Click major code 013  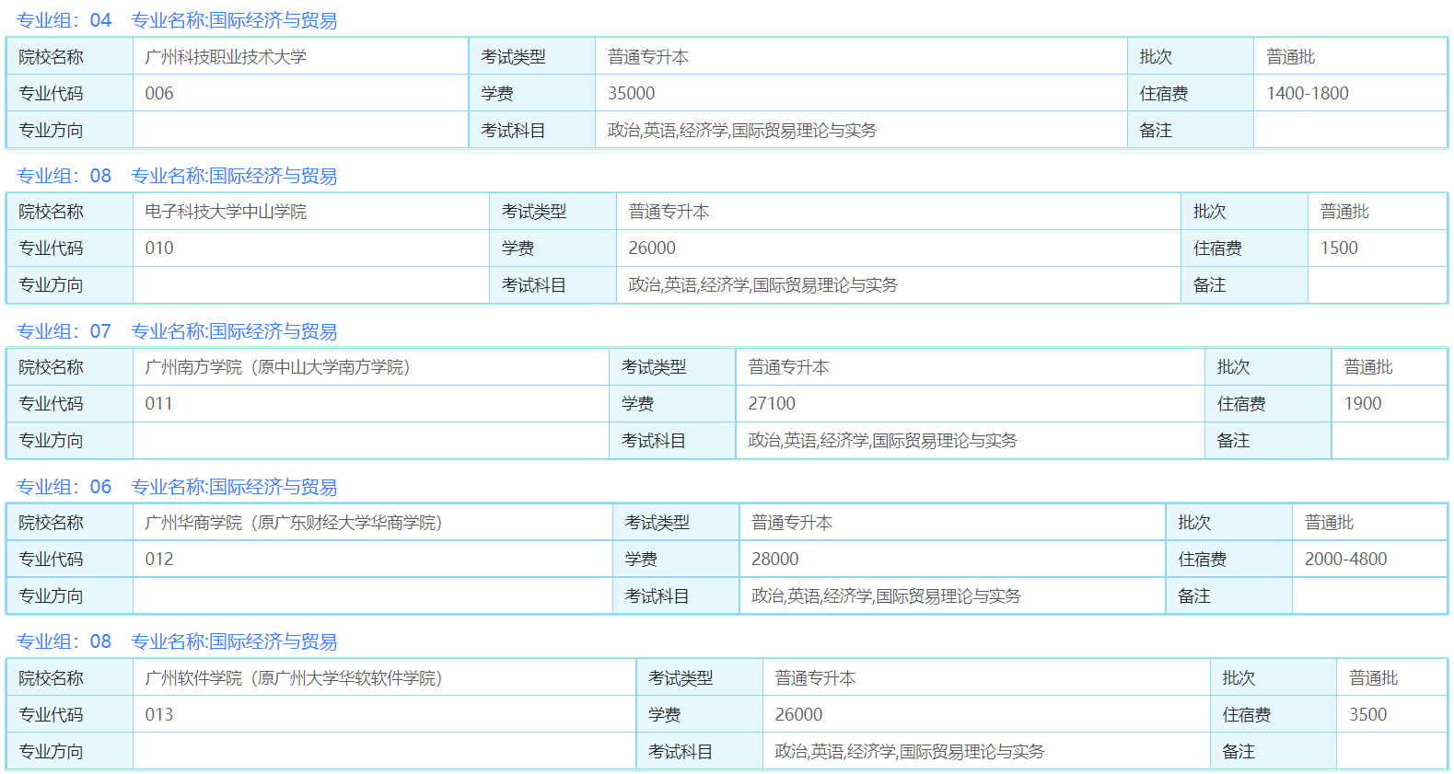click(159, 715)
